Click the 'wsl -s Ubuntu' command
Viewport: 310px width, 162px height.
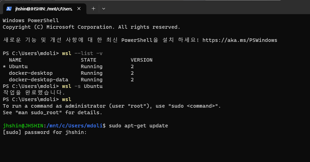(x=82, y=86)
